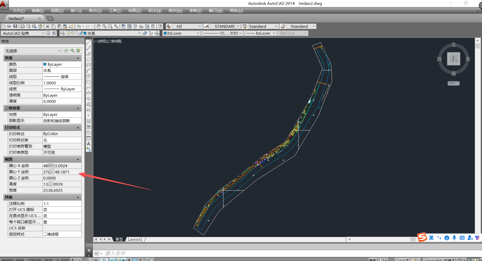Save the drawing with the Save icon
Screen dimensions: 482x261
(15, 26)
